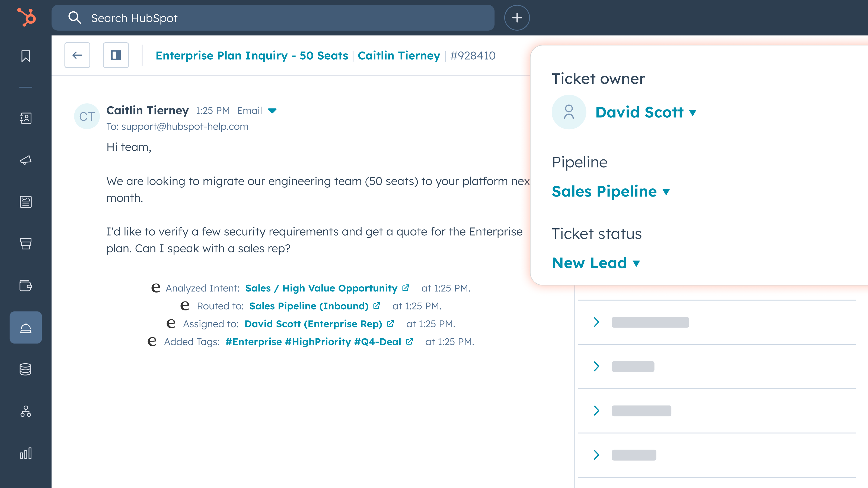Open the Commerce wallet sidebar icon
This screenshot has width=868, height=488.
click(x=25, y=285)
